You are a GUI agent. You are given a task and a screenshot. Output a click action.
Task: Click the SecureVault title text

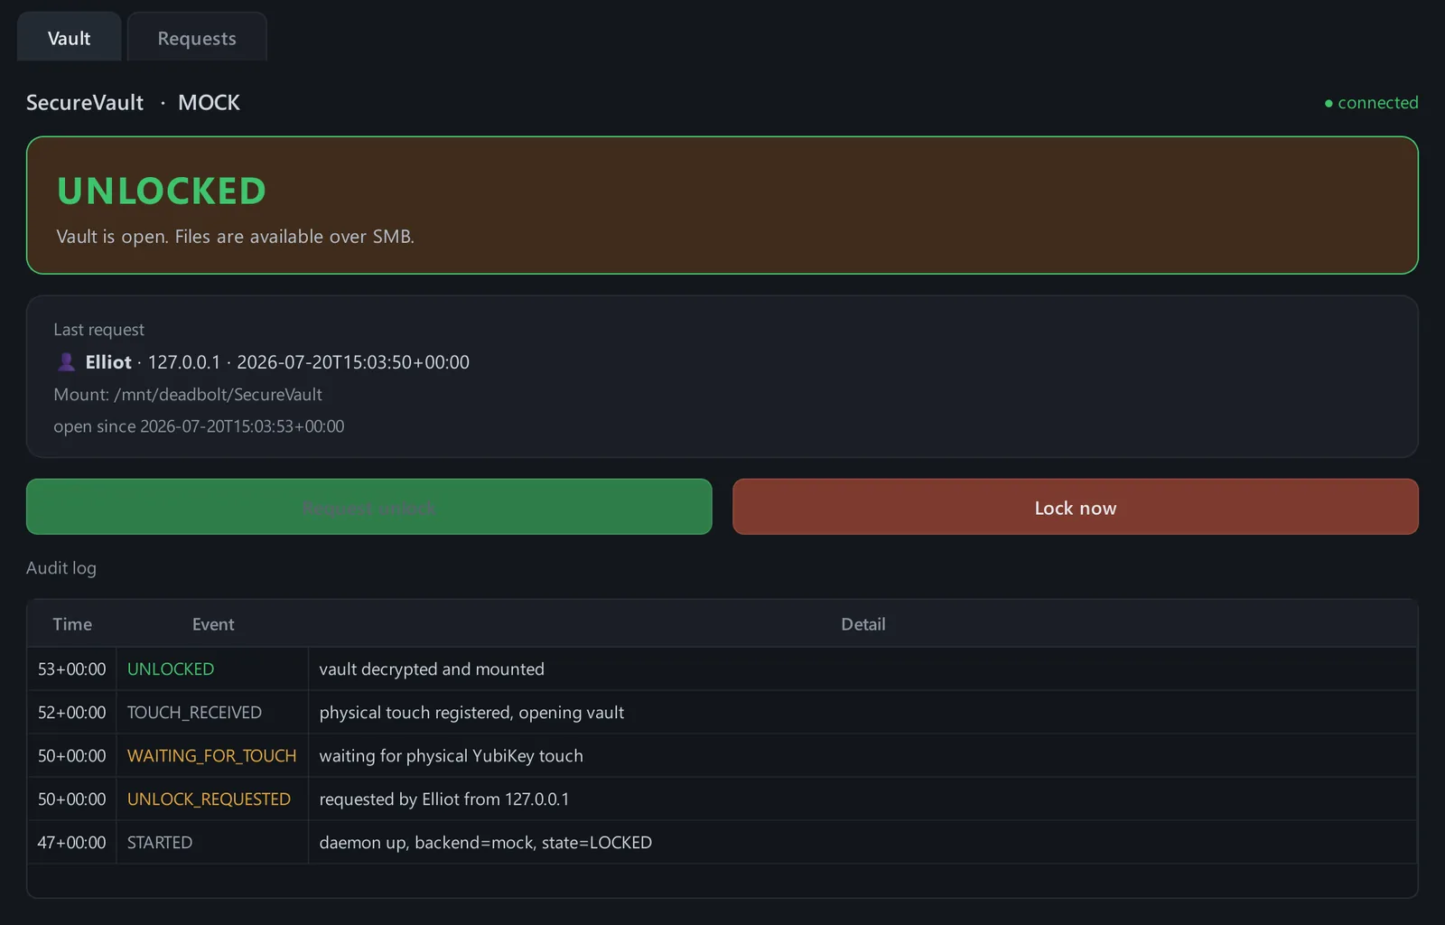(85, 103)
